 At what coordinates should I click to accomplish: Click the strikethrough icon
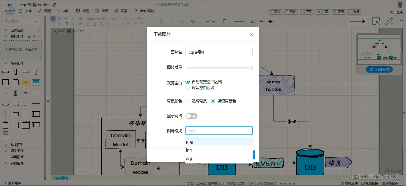[x=122, y=24]
